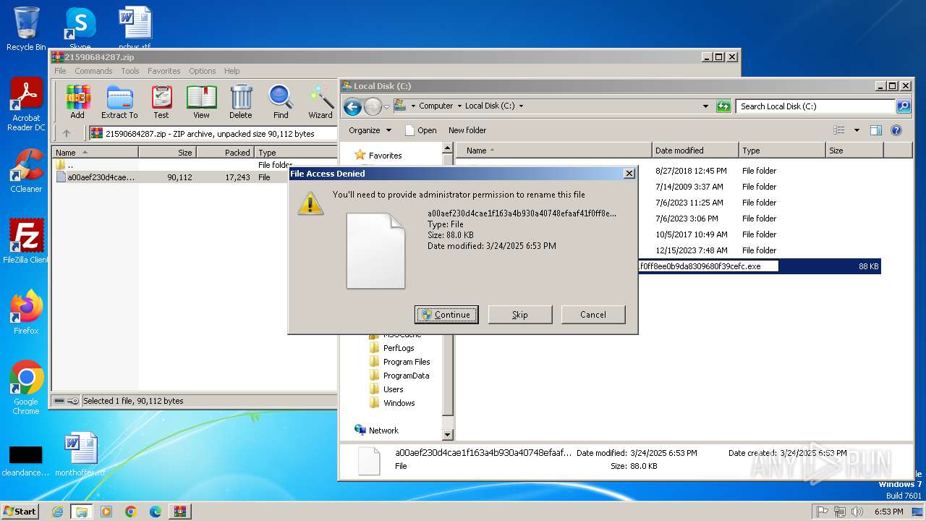Image resolution: width=926 pixels, height=521 pixels.
Task: Sort by Name column in Explorer
Action: (x=553, y=151)
